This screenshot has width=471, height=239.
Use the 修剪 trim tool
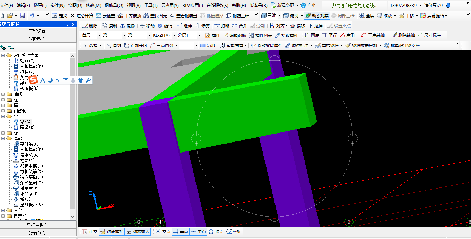[x=202, y=26]
